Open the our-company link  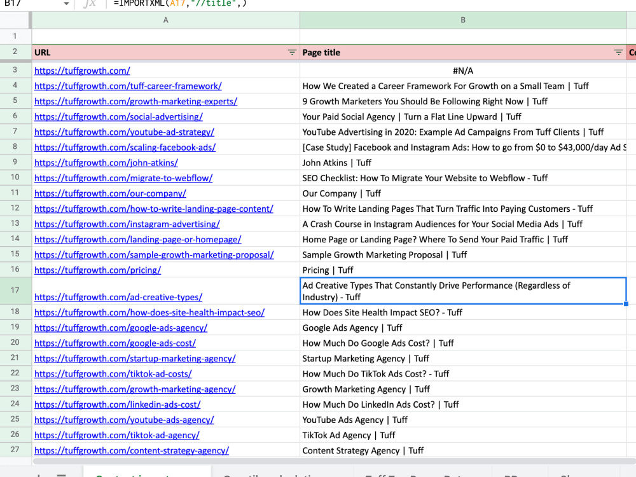point(110,193)
